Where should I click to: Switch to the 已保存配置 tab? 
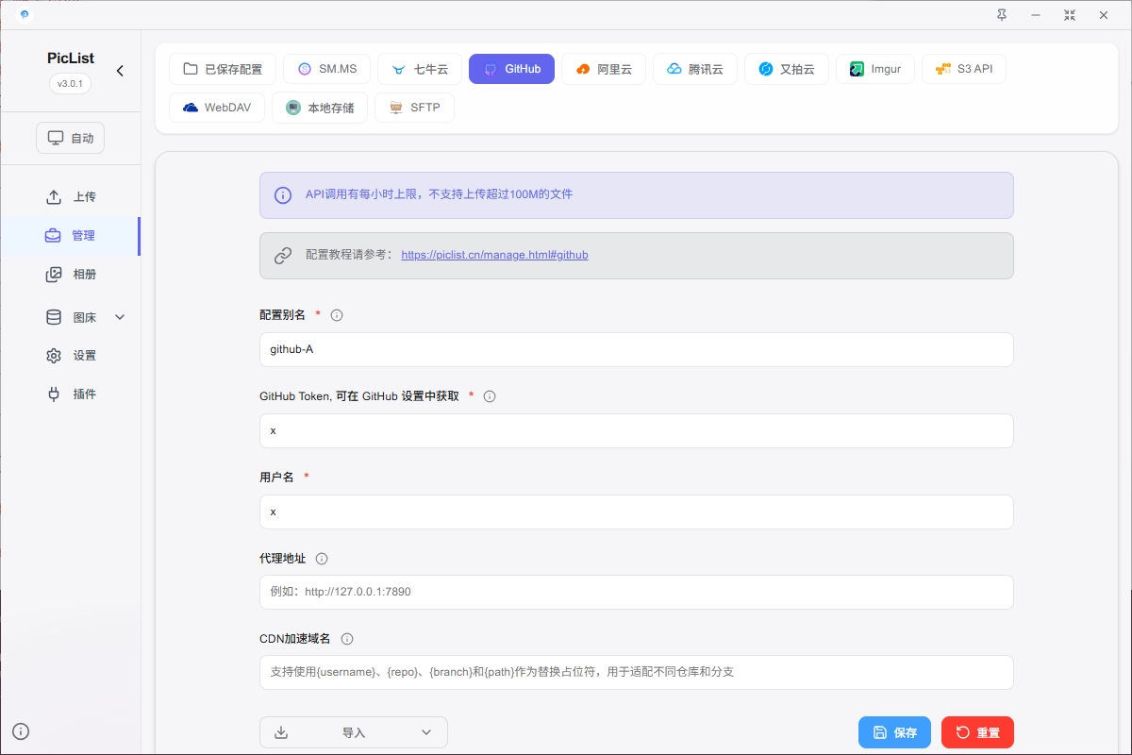223,69
